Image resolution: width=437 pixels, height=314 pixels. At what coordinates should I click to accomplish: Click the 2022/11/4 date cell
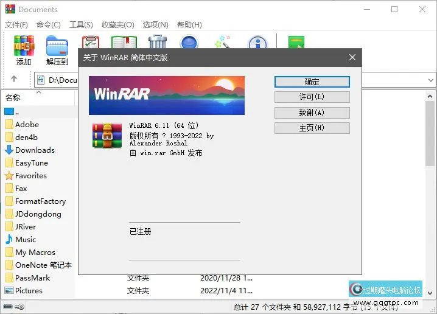pos(226,291)
